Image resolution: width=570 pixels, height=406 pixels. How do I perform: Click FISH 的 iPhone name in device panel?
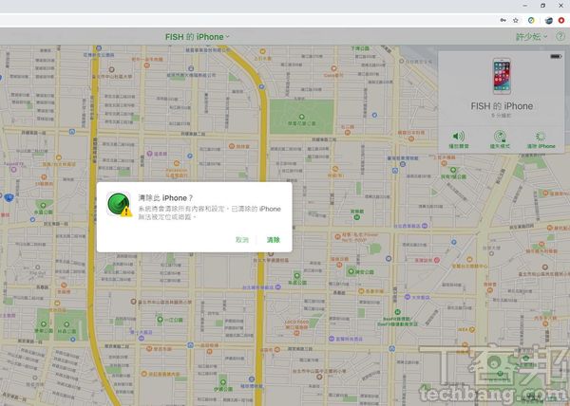point(502,106)
